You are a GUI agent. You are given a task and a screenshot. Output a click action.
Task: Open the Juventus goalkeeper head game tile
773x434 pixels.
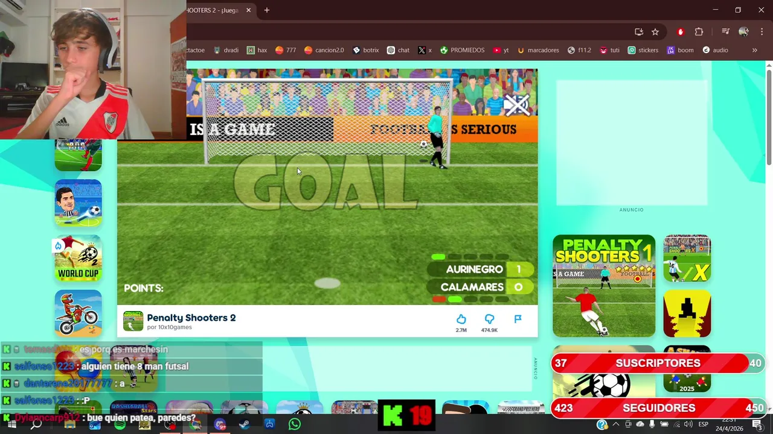pos(78,203)
